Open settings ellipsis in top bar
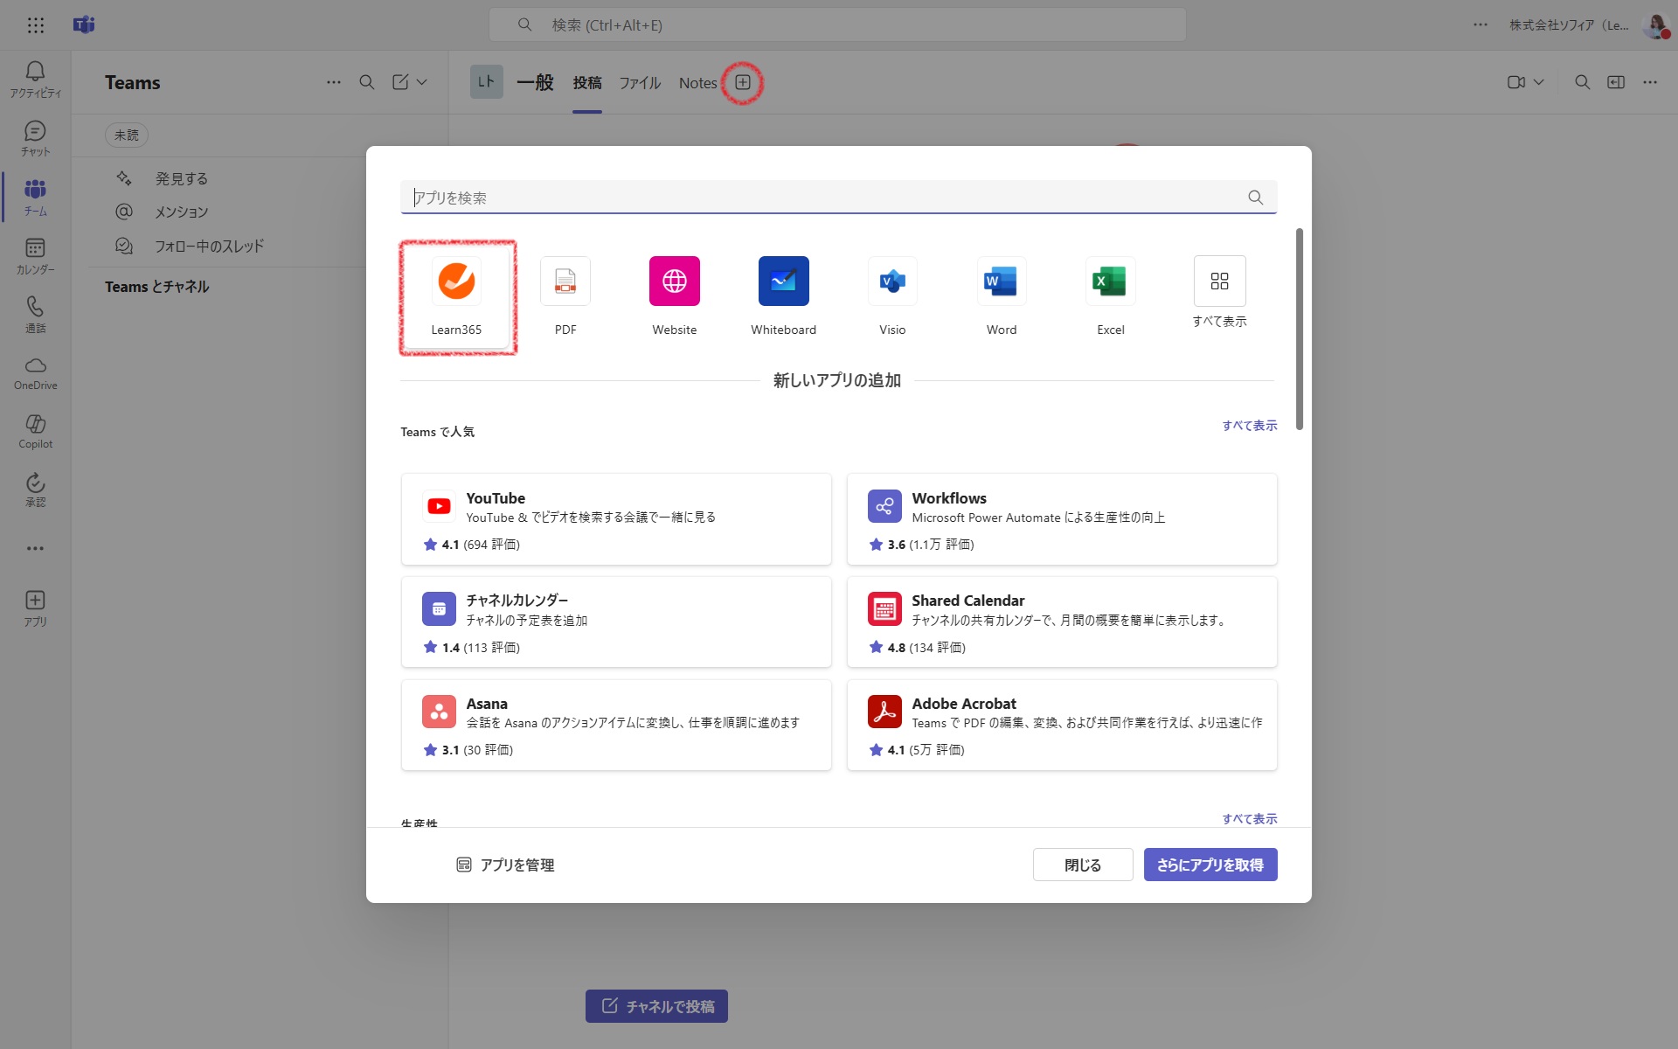 [x=1480, y=25]
